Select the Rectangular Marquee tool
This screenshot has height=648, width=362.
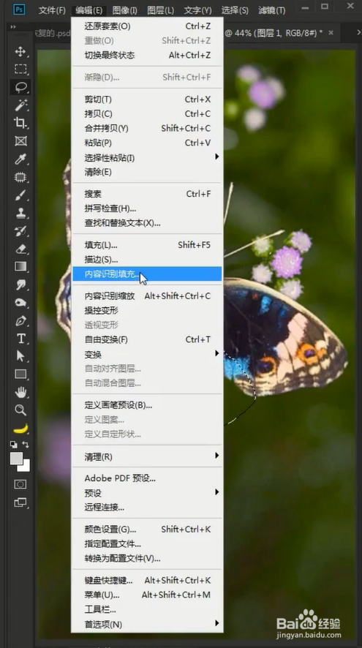(20, 69)
